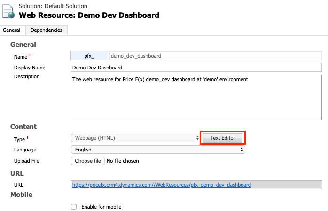Click the arrows on the Type dropdown
328x211 pixels.
pyautogui.click(x=197, y=138)
